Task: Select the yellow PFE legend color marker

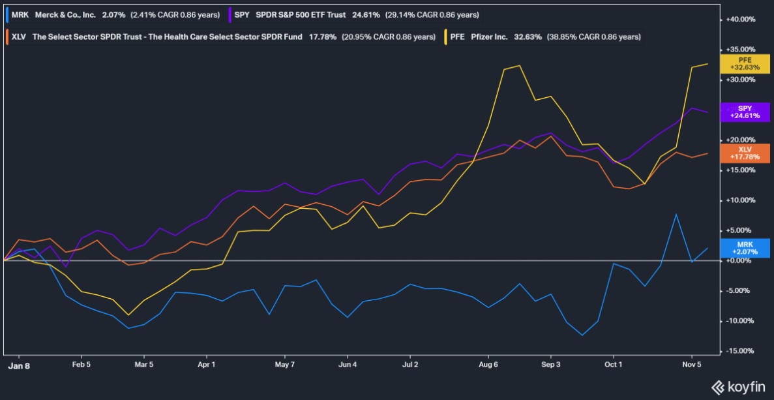Action: [x=445, y=37]
